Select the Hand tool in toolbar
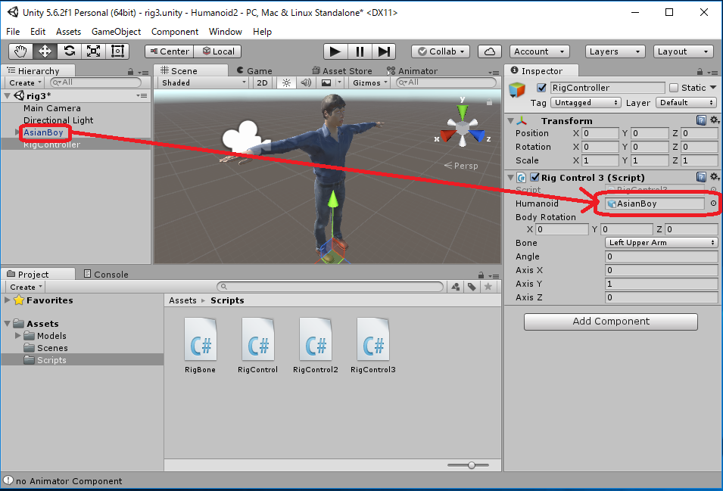Viewport: 723px width, 491px height. click(21, 51)
